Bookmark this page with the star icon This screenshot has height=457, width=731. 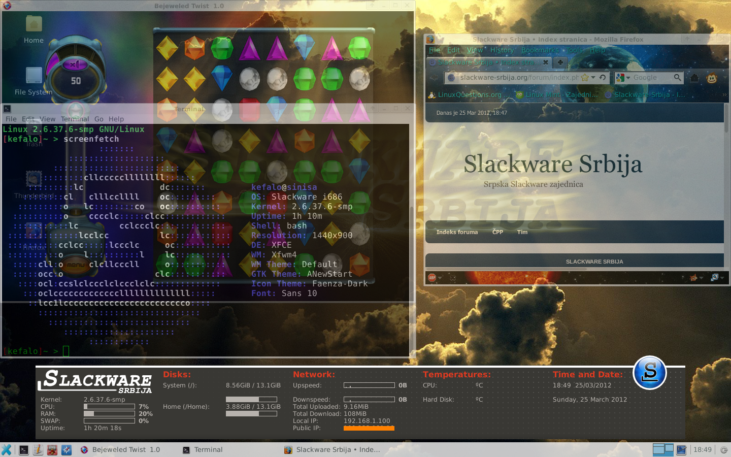pyautogui.click(x=585, y=78)
